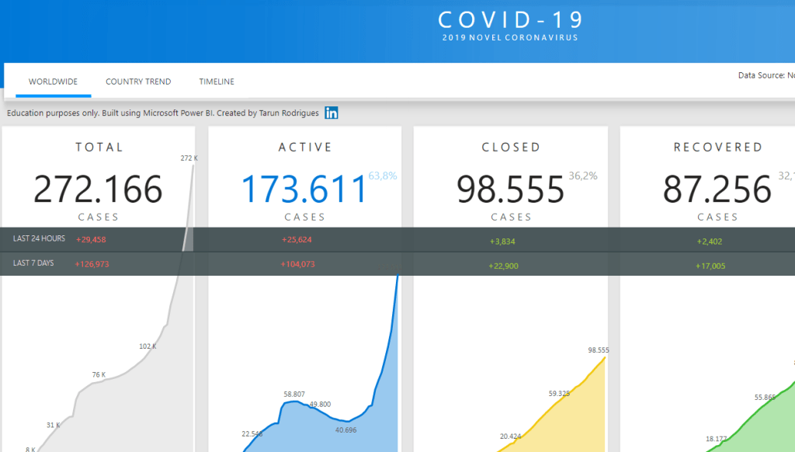Click the Data Source text in header
The width and height of the screenshot is (795, 452).
pyautogui.click(x=765, y=75)
